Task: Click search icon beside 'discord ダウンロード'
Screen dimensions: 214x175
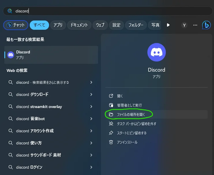Action: (10, 94)
